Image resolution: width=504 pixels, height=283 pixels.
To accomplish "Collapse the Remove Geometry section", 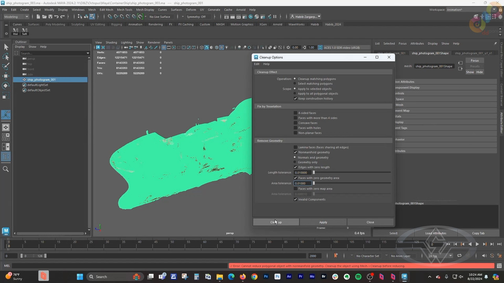I will pos(323,141).
